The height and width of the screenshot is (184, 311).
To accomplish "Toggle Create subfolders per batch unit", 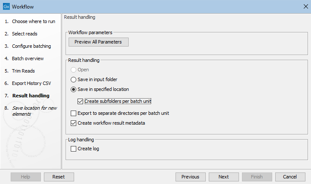I will tap(81, 102).
